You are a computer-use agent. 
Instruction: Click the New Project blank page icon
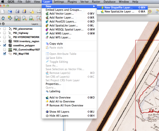[3, 11]
